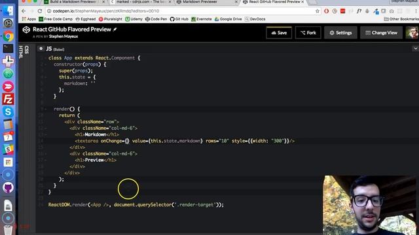Open the Free Code Camp bookmark
The image size is (419, 235).
[56, 19]
